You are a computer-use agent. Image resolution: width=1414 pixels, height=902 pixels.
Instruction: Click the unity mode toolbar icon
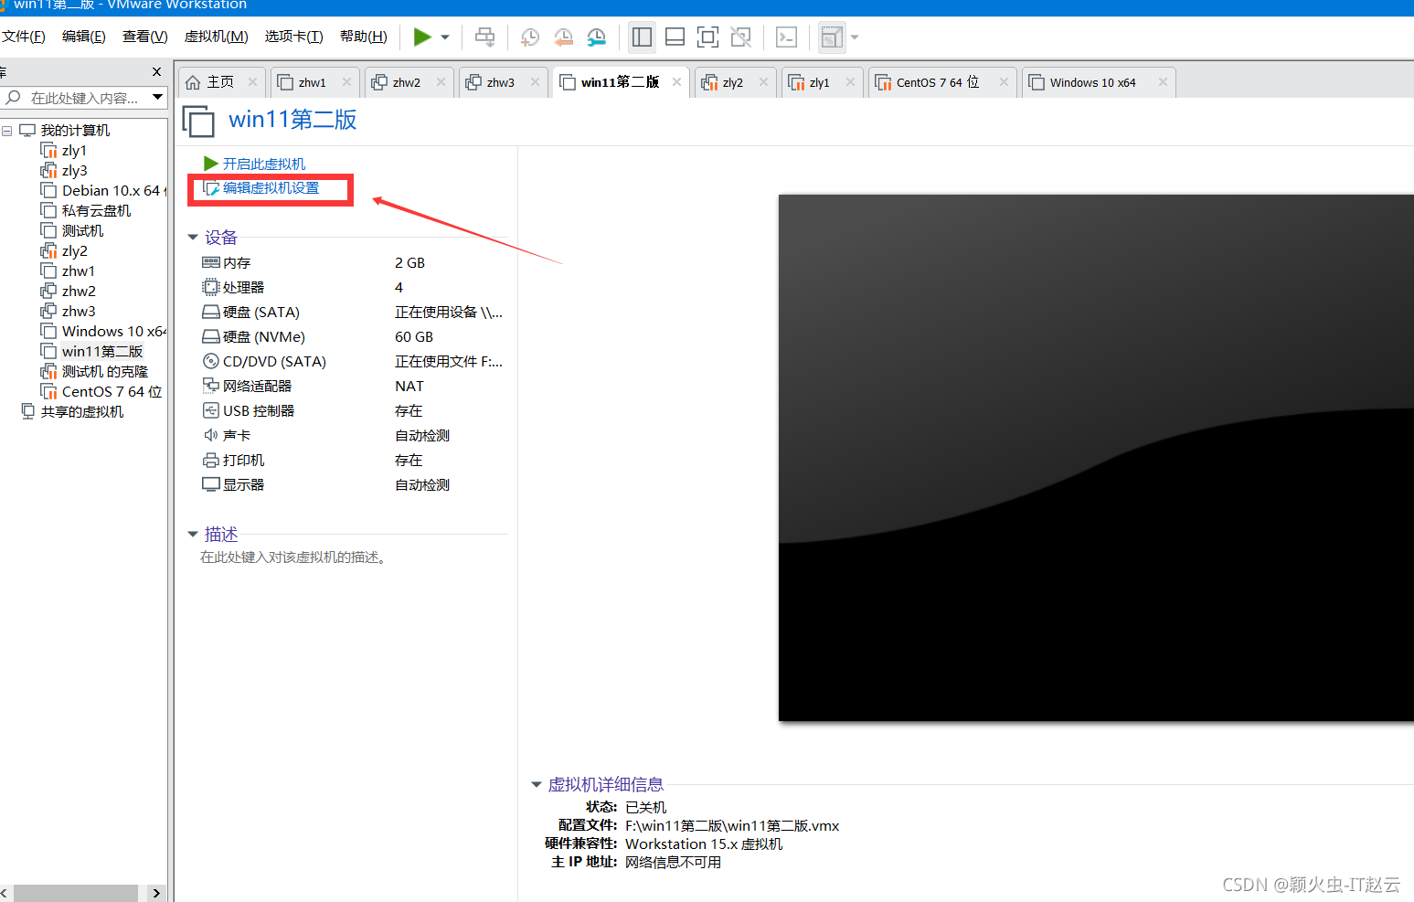pyautogui.click(x=741, y=37)
